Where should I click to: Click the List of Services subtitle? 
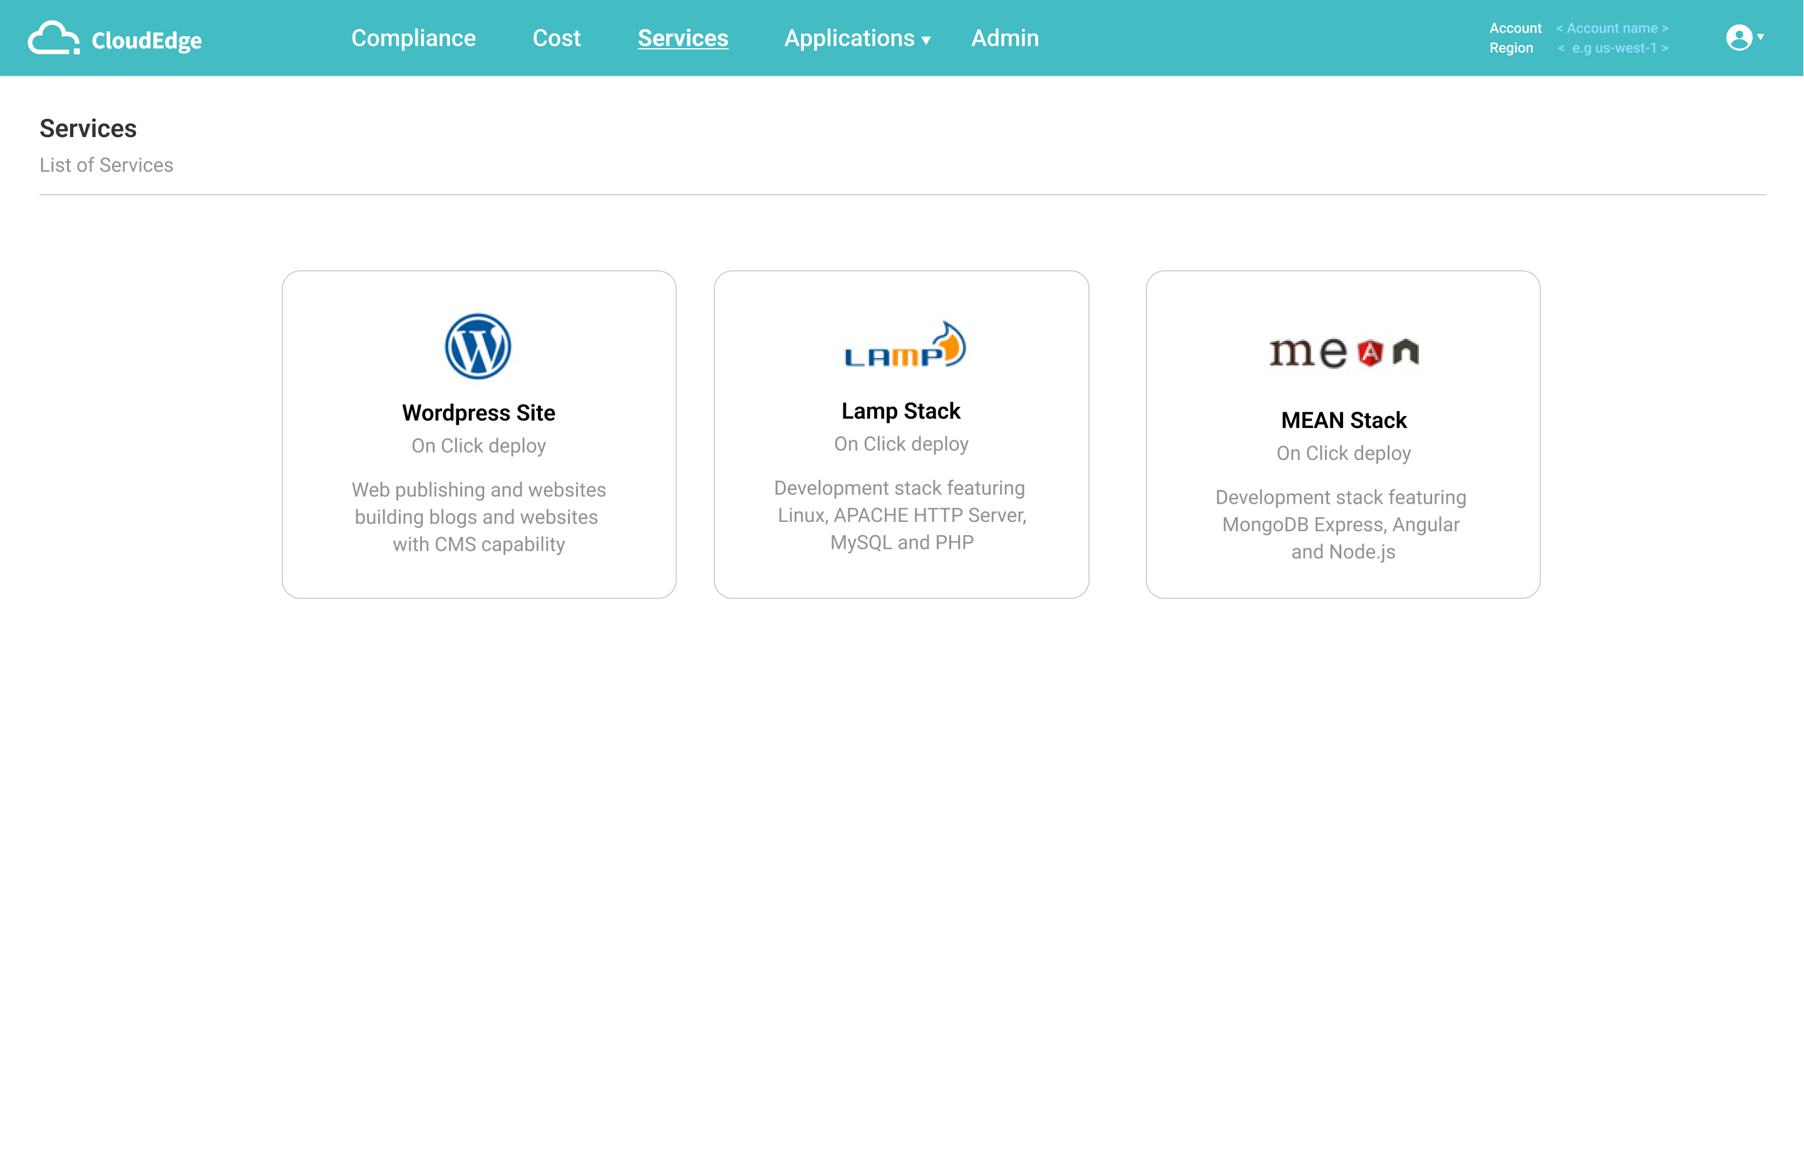click(106, 165)
